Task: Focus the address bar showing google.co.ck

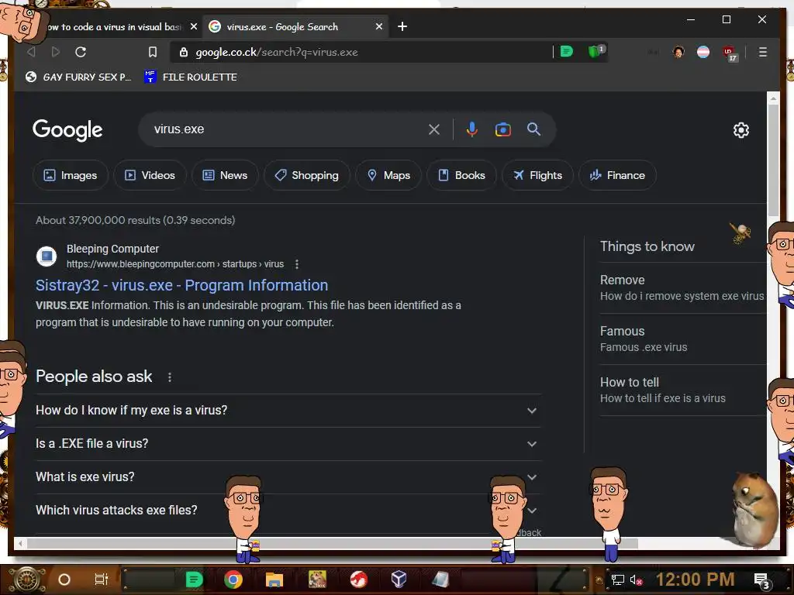Action: (x=362, y=52)
